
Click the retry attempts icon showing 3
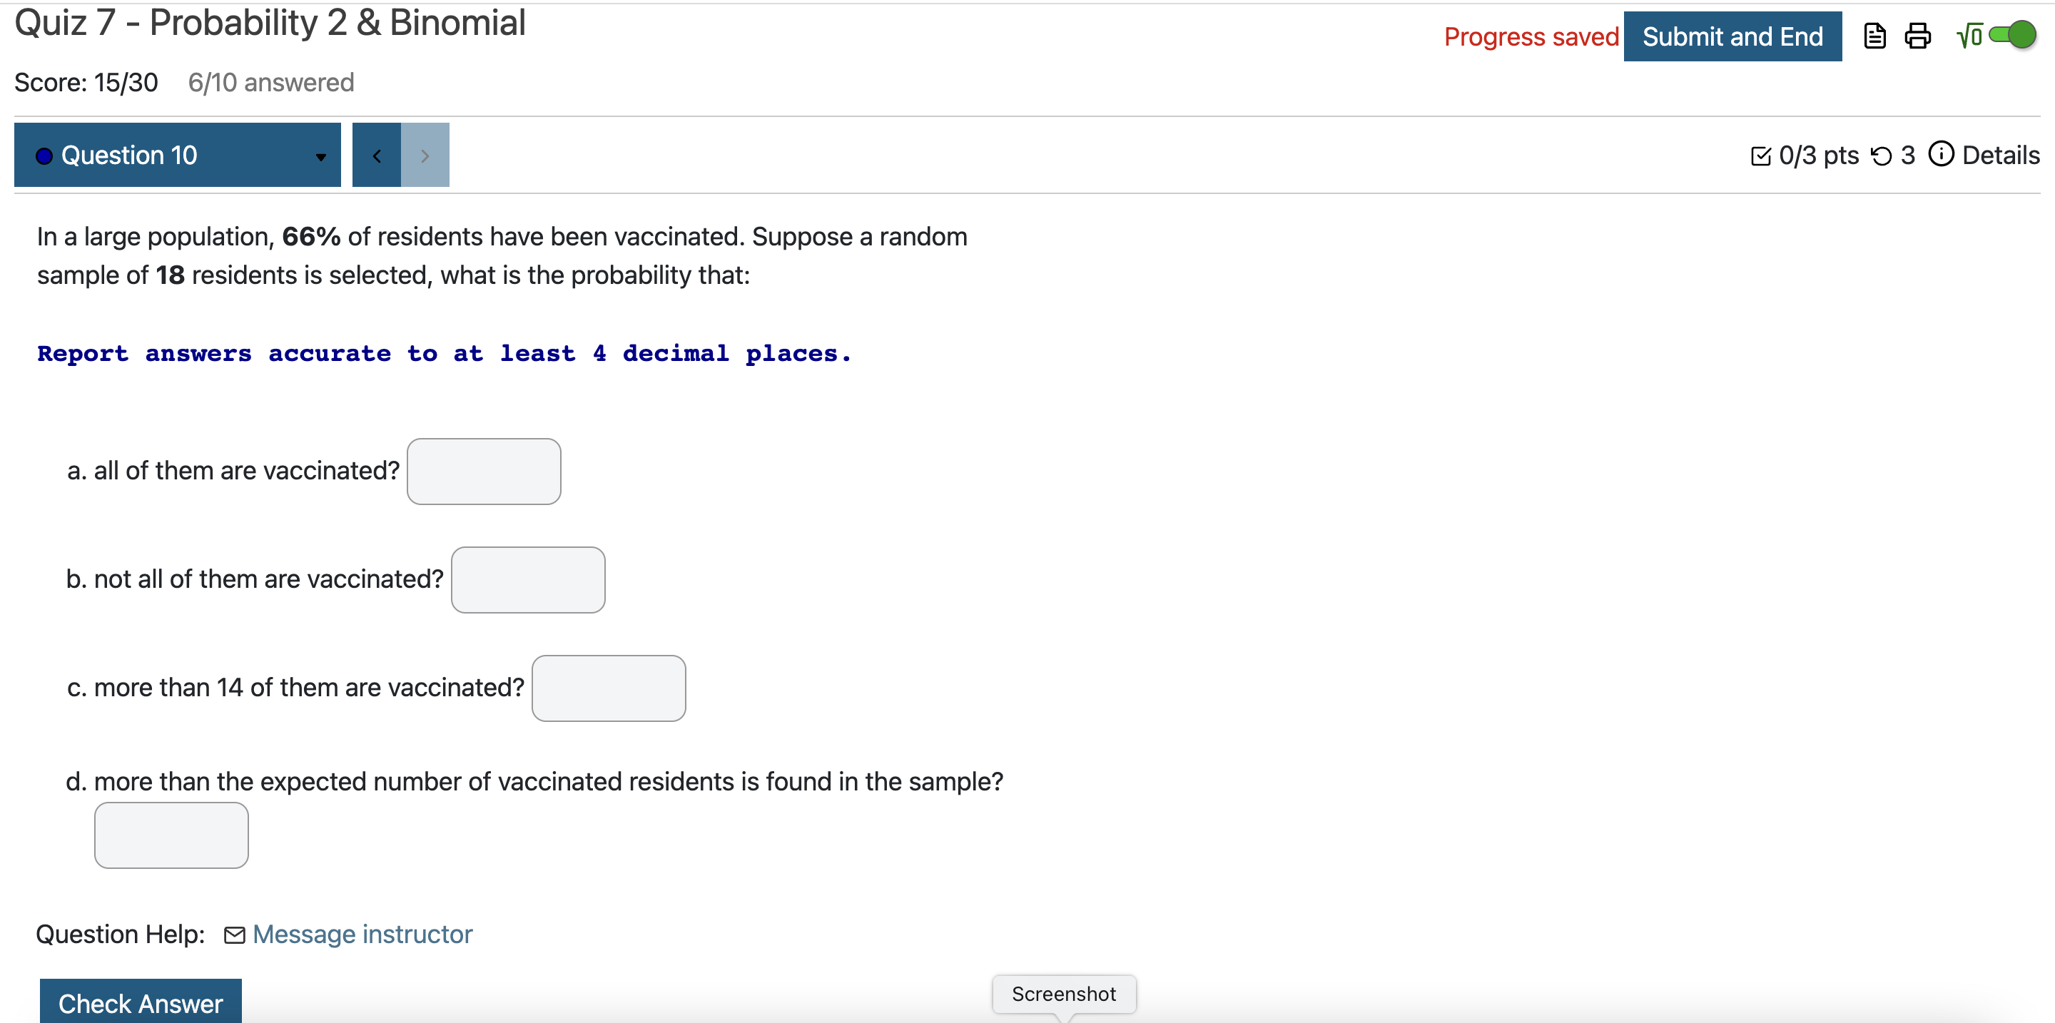(1884, 155)
